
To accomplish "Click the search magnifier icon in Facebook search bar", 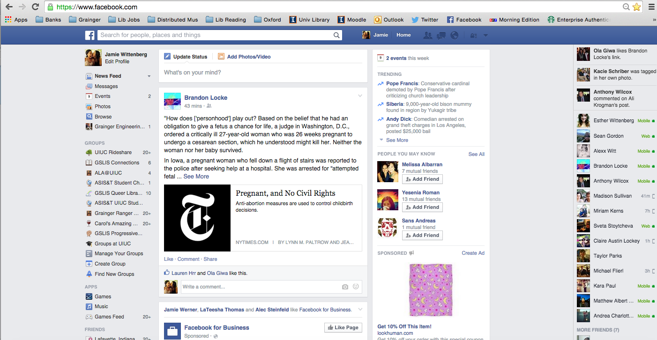I will pos(336,35).
